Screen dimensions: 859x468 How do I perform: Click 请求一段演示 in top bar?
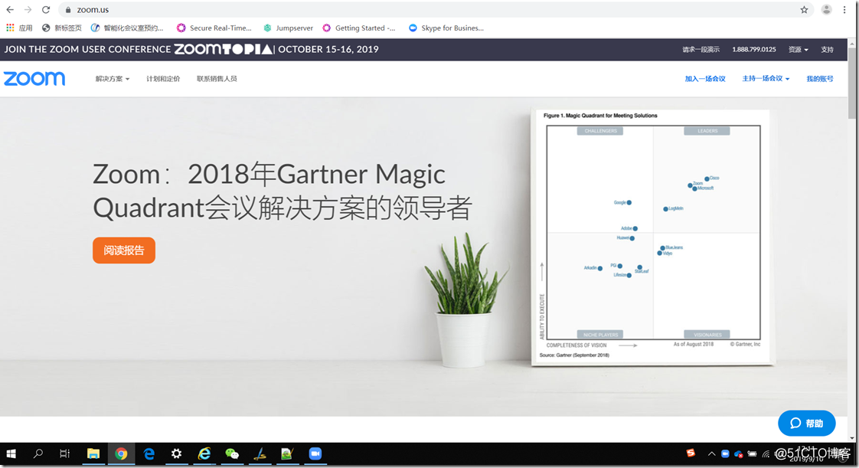tap(701, 49)
